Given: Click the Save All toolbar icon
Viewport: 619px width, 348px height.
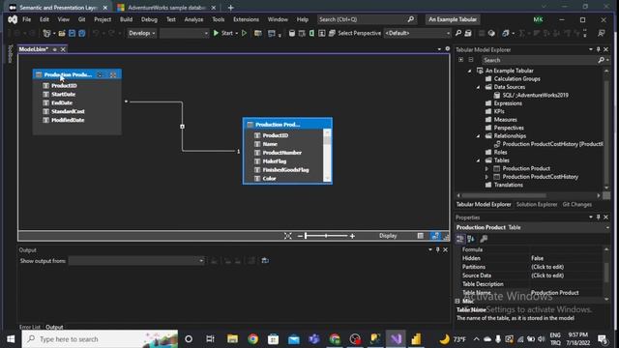Looking at the screenshot, I should (x=81, y=33).
